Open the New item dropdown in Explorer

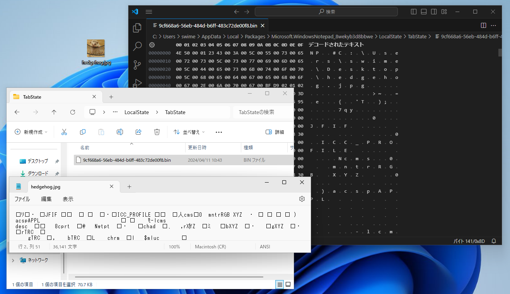click(x=31, y=132)
